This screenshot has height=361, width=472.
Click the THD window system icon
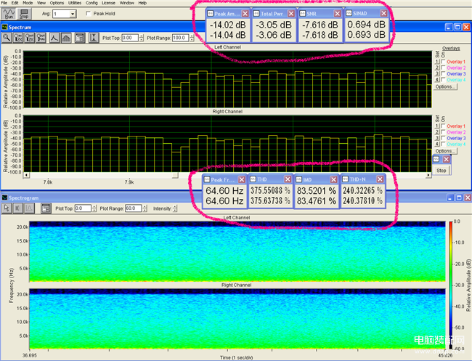pyautogui.click(x=253, y=179)
